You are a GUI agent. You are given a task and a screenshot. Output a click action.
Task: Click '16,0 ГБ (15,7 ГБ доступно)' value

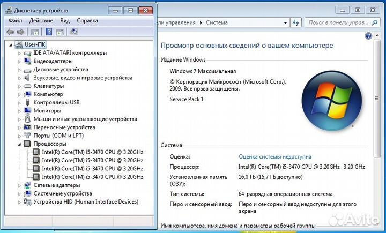270,177
